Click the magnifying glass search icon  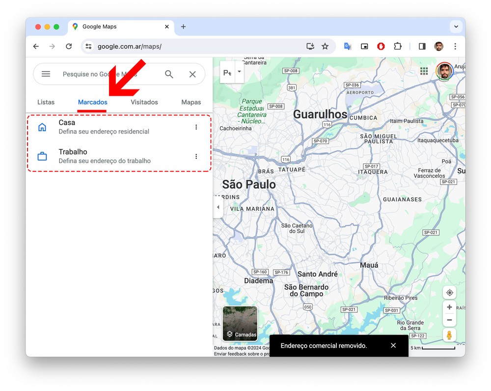[169, 74]
